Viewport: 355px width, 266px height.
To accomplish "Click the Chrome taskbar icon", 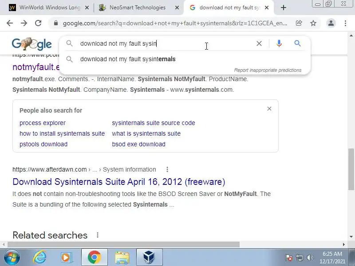I will tap(95, 258).
